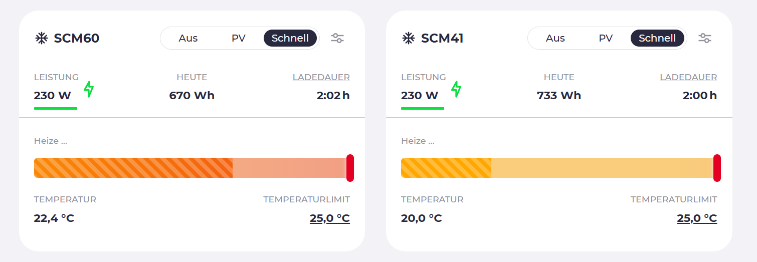Open Ladedauer link on SCM41 card
Viewport: 757px width, 262px height.
(688, 77)
